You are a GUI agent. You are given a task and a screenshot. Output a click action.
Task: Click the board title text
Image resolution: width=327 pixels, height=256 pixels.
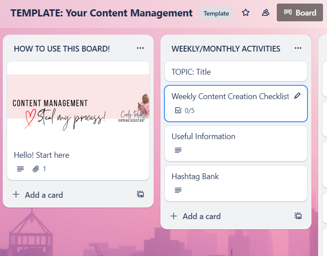point(102,13)
